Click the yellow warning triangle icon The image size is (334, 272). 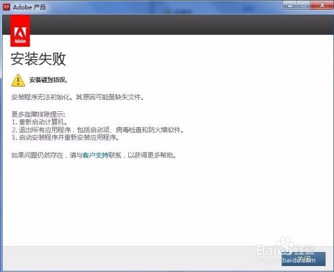[x=18, y=80]
